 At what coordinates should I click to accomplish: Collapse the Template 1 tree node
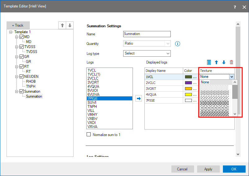coord(11,32)
